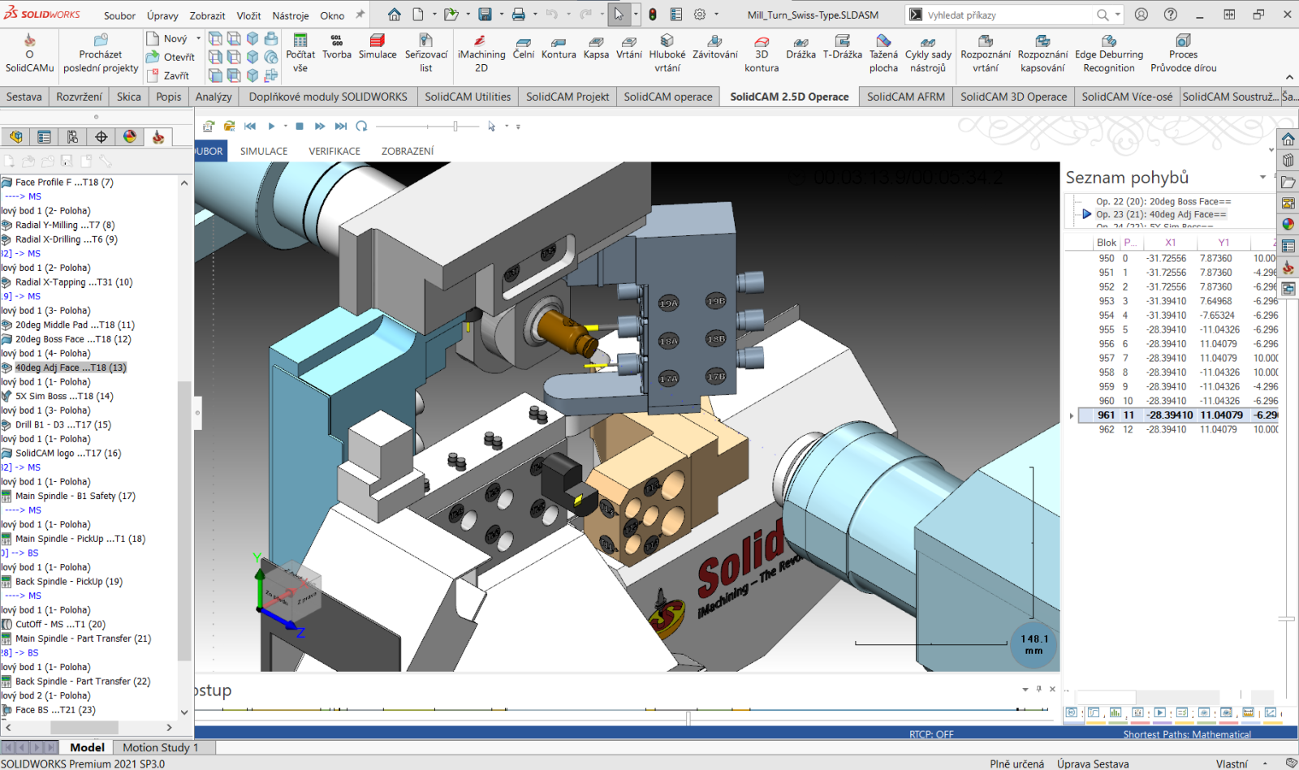Open the PropertyManager tab
Viewport: 1299px width, 770px height.
click(44, 137)
